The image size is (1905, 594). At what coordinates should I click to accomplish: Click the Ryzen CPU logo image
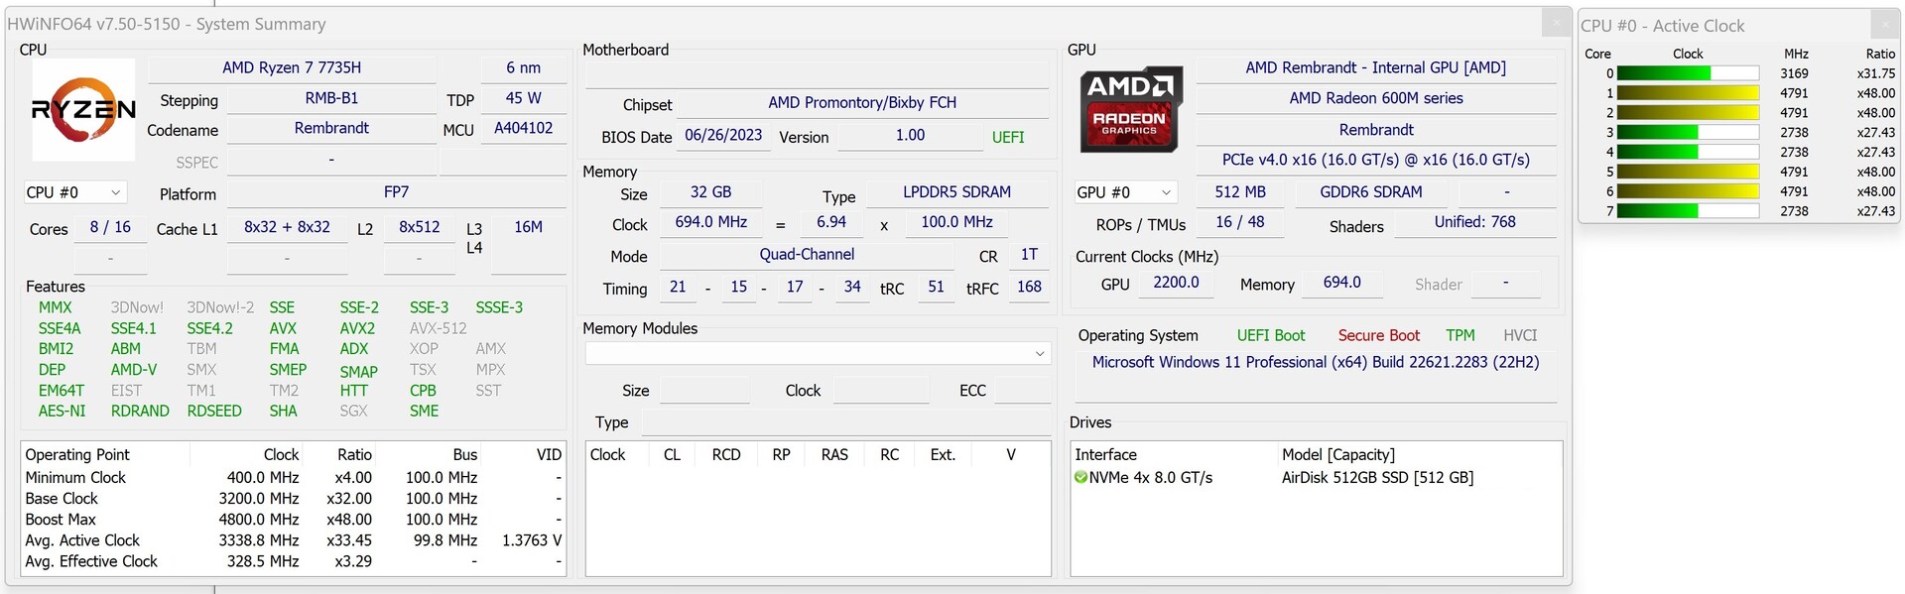83,109
